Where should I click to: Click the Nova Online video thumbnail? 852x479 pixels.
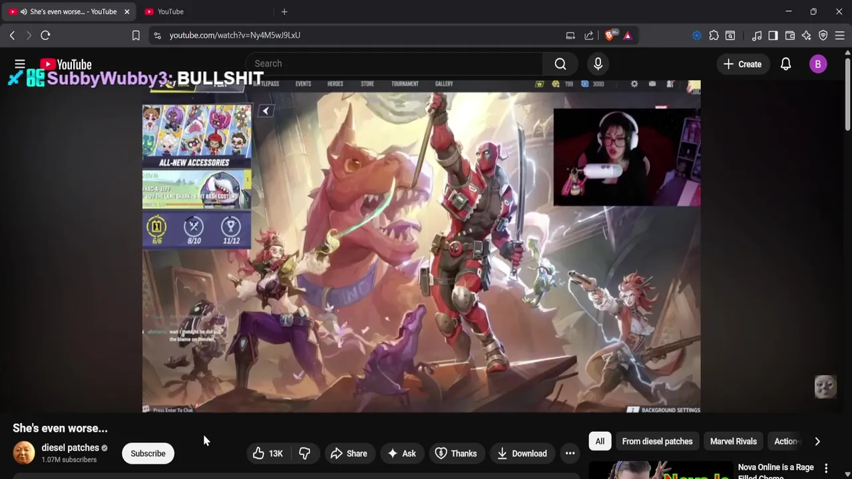click(660, 470)
